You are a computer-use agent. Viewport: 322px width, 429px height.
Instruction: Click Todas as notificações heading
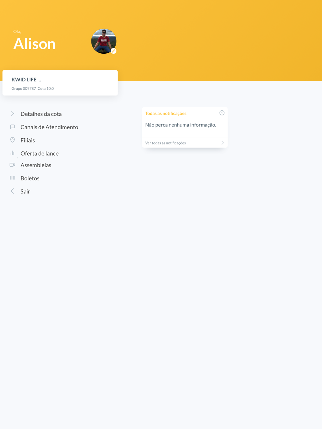click(166, 113)
